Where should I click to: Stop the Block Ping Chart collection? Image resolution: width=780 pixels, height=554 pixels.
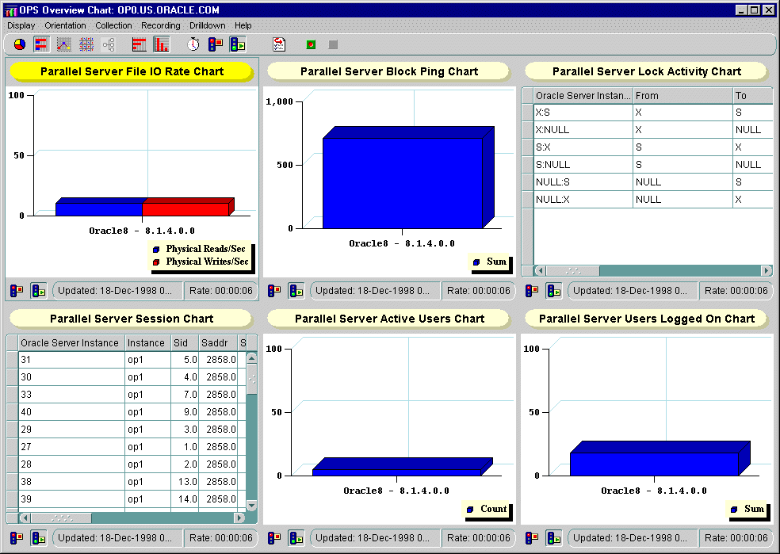(x=274, y=291)
